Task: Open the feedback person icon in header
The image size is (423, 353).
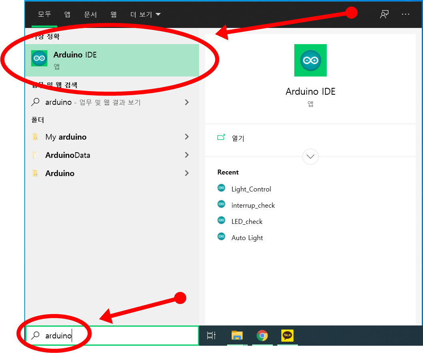Action: (384, 14)
